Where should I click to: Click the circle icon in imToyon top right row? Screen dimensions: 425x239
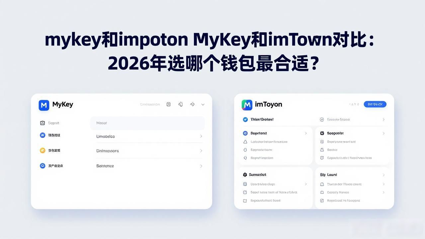(322, 119)
